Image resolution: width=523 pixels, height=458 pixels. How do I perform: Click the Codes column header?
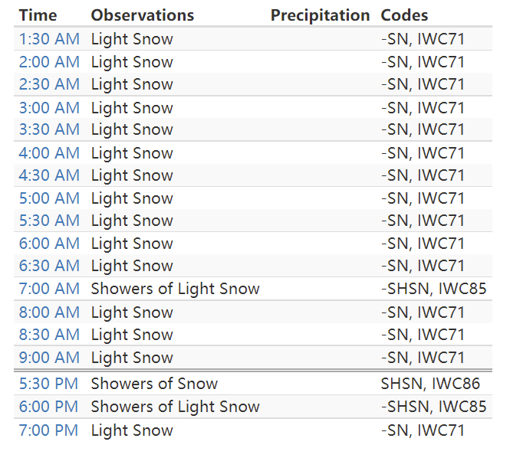click(x=404, y=15)
